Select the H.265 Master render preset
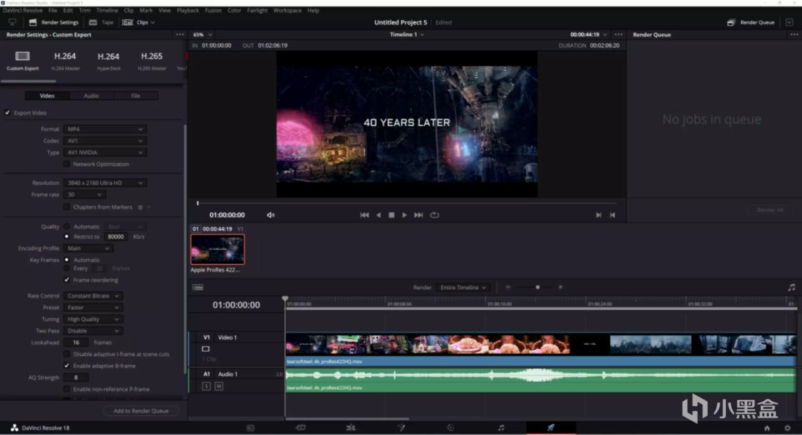 (152, 60)
